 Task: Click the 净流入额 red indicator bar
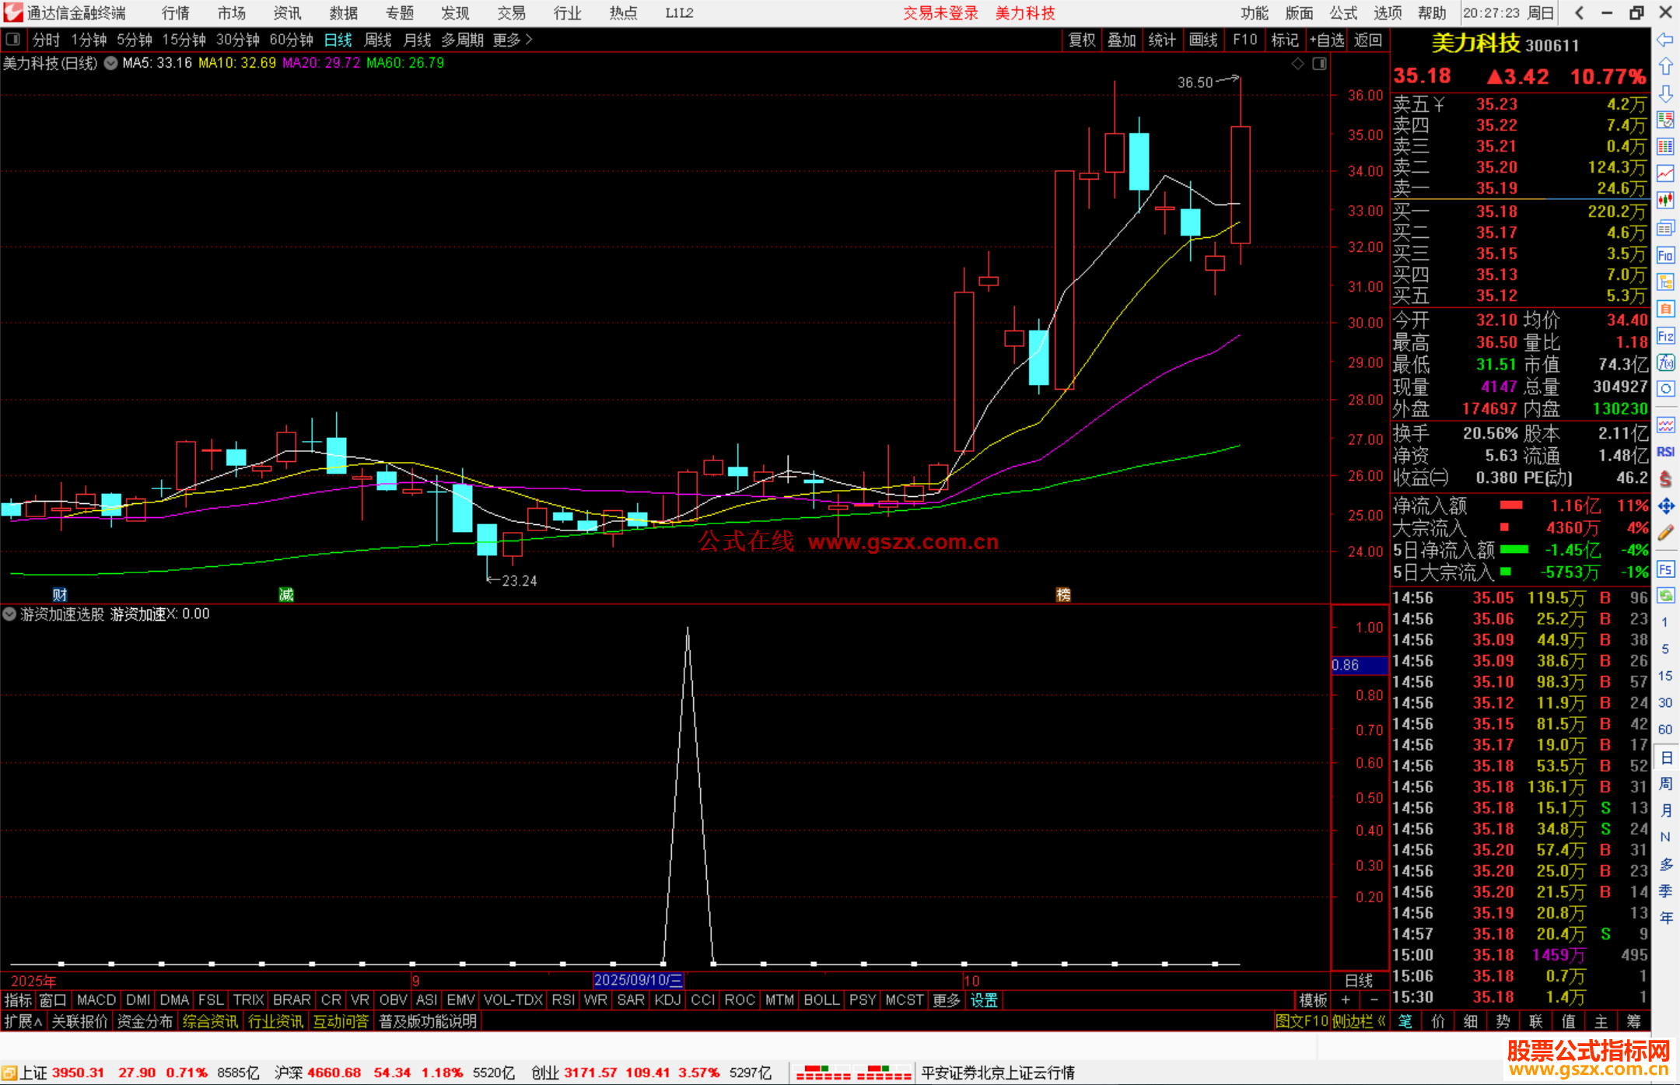pyautogui.click(x=1511, y=506)
